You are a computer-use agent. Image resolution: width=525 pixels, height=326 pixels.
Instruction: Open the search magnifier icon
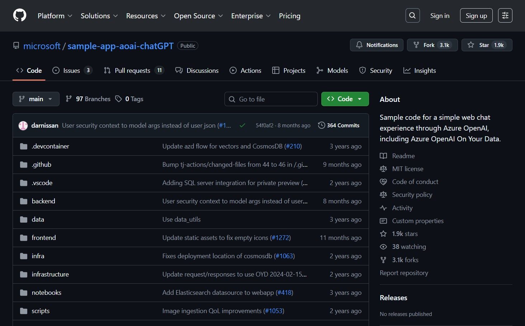pos(412,15)
